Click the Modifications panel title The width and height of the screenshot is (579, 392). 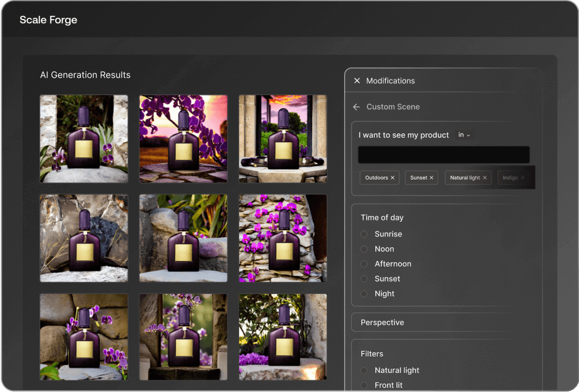coord(390,81)
